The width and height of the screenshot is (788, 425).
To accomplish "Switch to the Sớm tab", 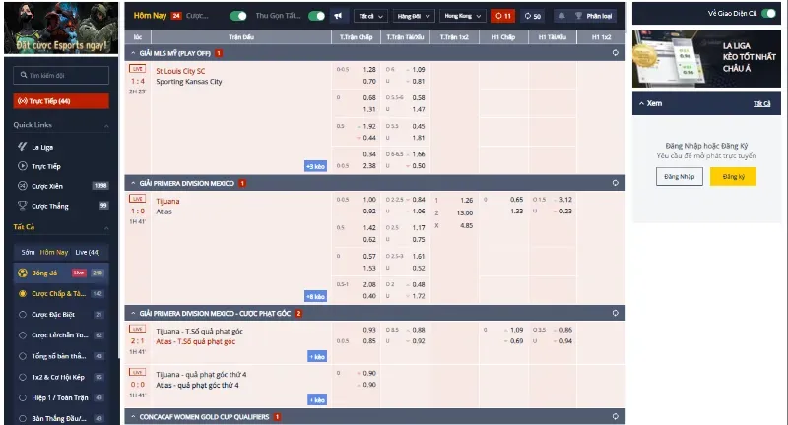I will tap(29, 253).
